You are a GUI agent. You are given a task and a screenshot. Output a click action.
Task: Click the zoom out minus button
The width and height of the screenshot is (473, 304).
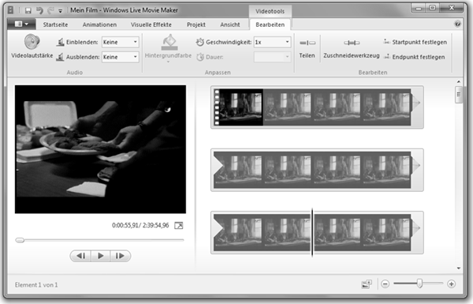(x=385, y=284)
